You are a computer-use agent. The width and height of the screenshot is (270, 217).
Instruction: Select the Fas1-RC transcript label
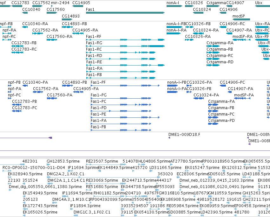94,49
